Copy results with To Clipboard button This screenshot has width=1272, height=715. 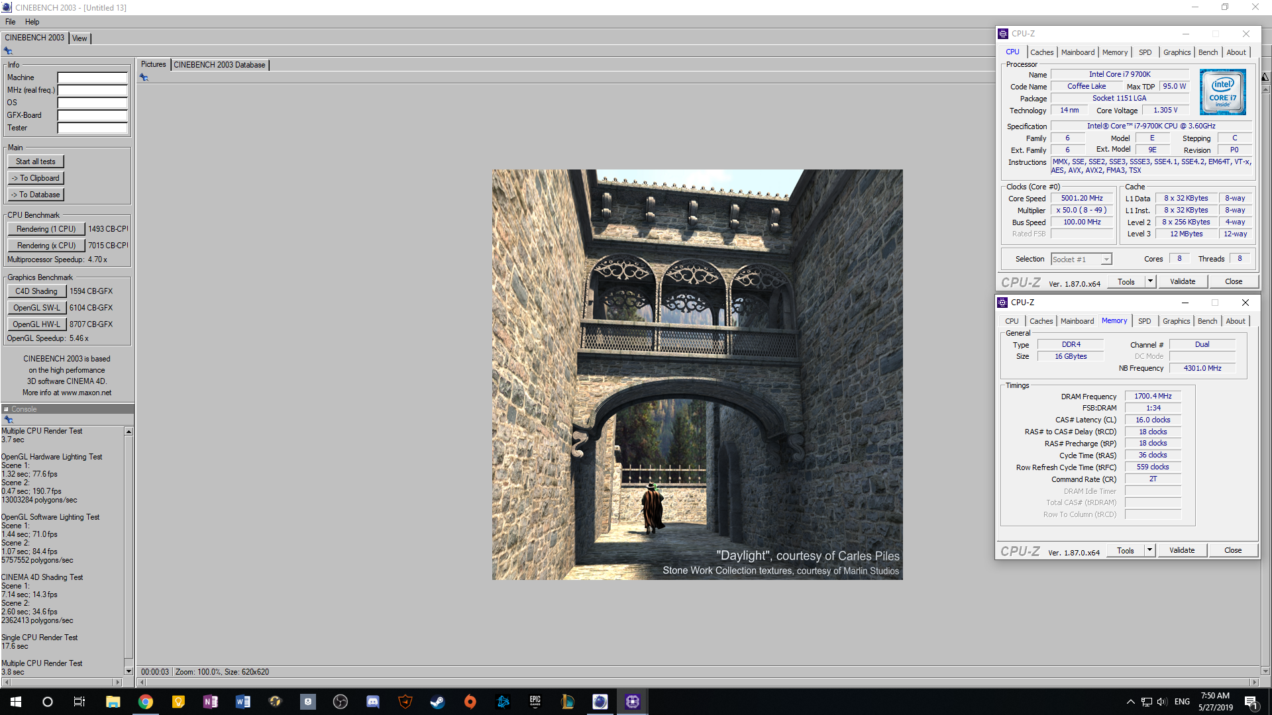click(36, 178)
